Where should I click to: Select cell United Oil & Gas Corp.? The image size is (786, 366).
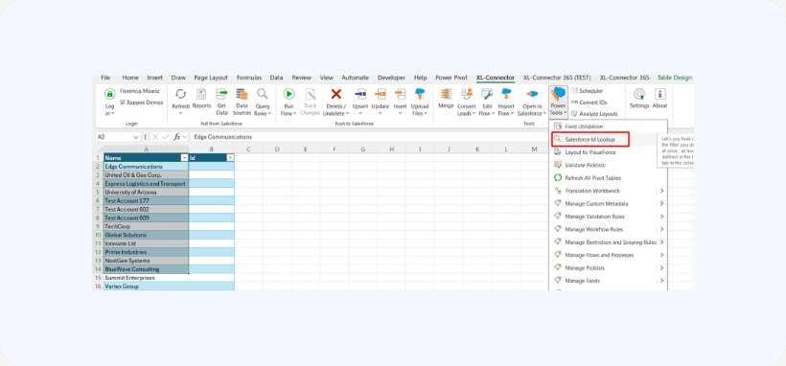[x=146, y=175]
